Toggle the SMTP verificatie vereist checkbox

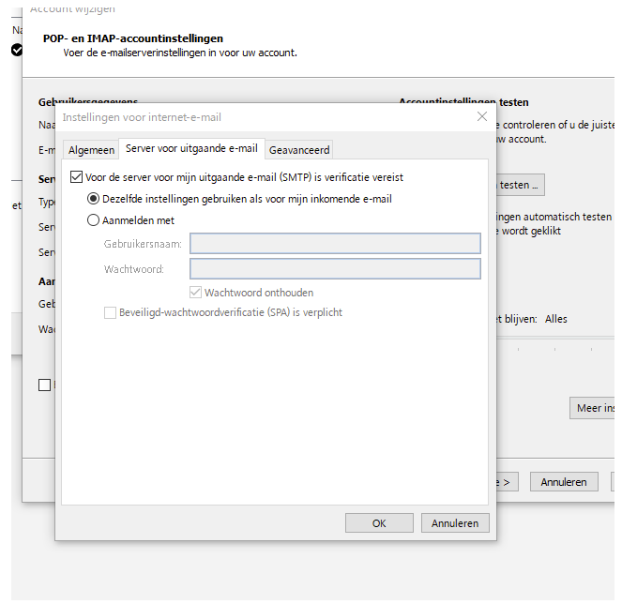point(77,176)
